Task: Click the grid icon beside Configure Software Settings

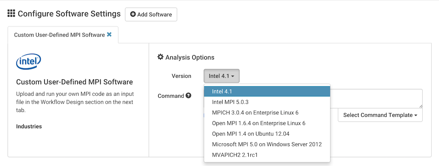Action: [11, 14]
